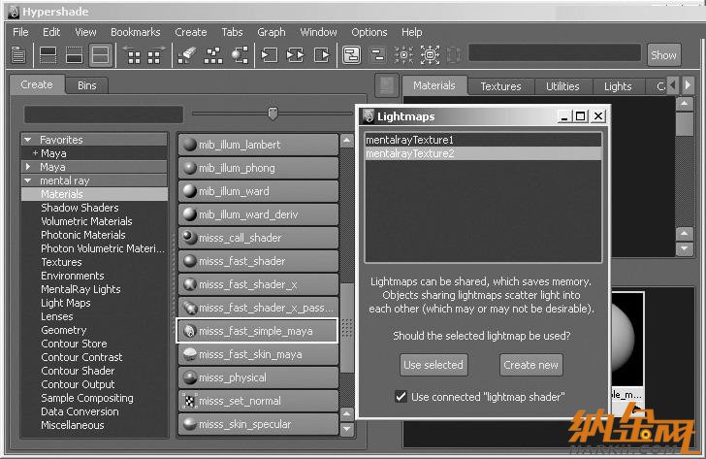
Task: Show top tabs only layout icon
Action: click(48, 55)
